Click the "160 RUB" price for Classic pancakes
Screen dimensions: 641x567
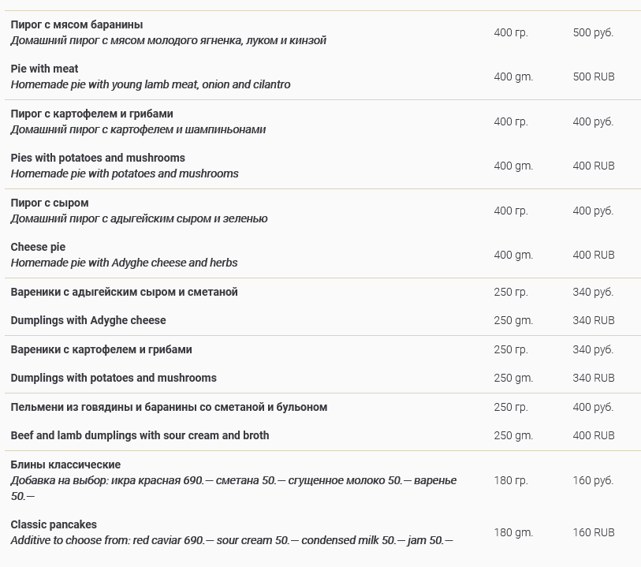593,532
